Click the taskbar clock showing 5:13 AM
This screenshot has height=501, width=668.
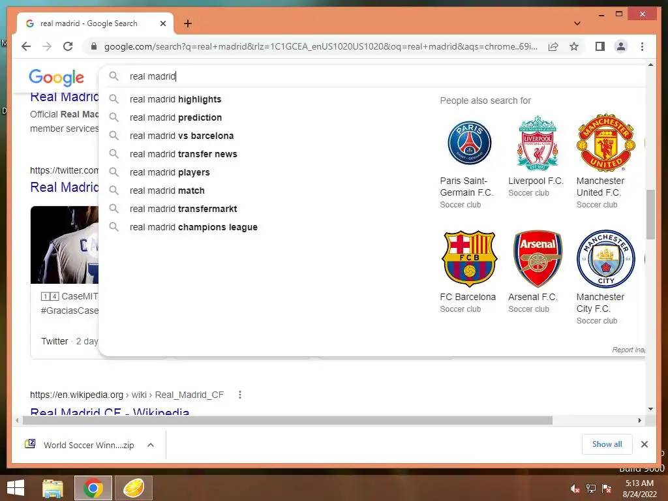click(x=639, y=489)
